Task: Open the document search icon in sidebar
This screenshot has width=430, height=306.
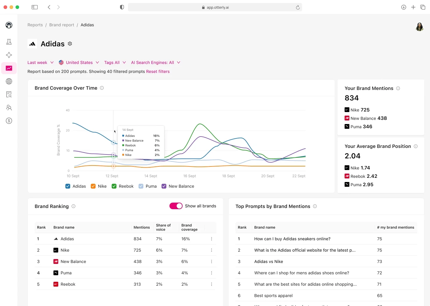Action: (9, 94)
